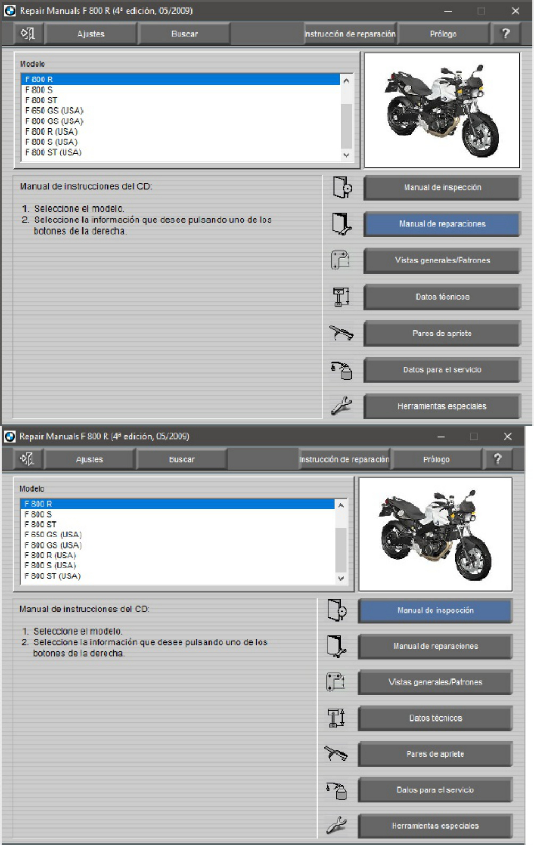Select F 650 GS (USA) in upper window
Viewport: 534px width, 845px height.
pyautogui.click(x=181, y=111)
